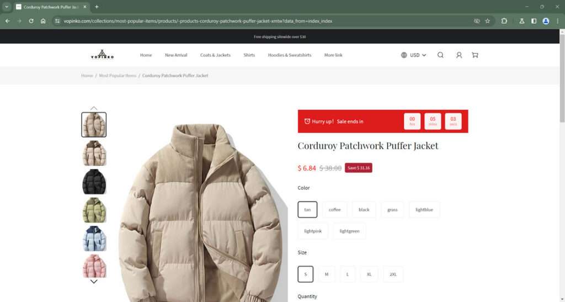Screen dimensions: 565x302
Task: Expand the USD currency dropdown
Action: click(x=414, y=55)
